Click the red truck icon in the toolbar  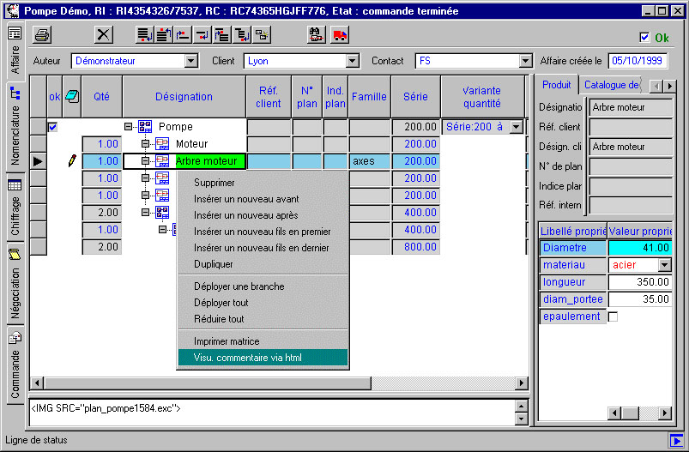point(340,34)
